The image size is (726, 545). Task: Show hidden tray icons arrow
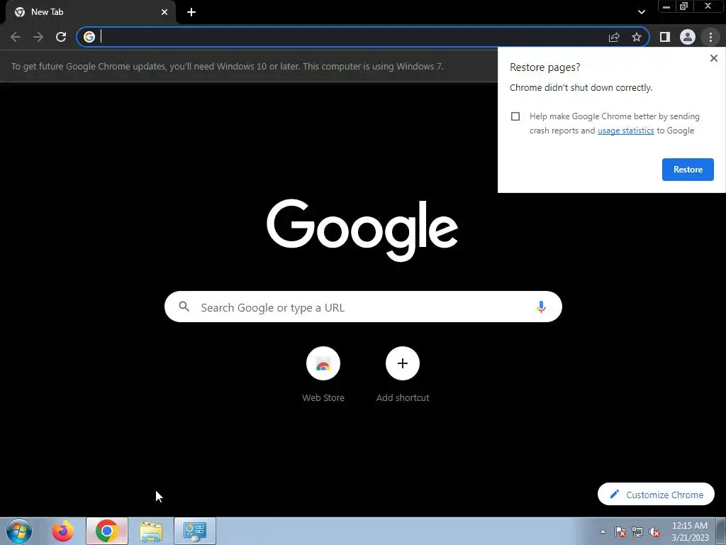[x=603, y=532]
